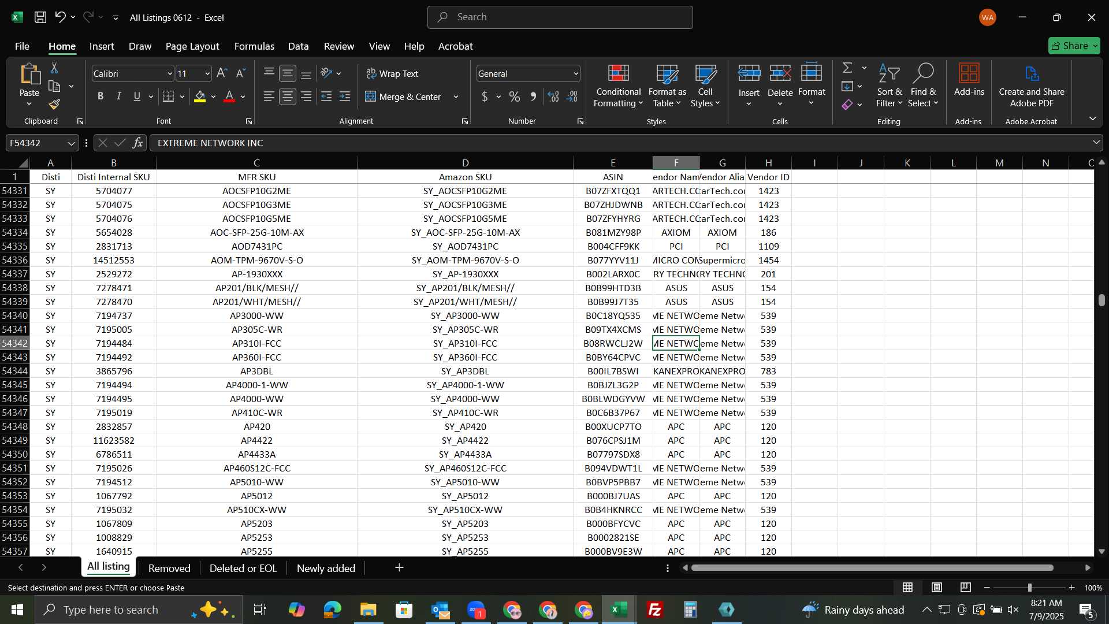This screenshot has height=624, width=1109.
Task: Select all cells with corner triangle
Action: pyautogui.click(x=22, y=163)
